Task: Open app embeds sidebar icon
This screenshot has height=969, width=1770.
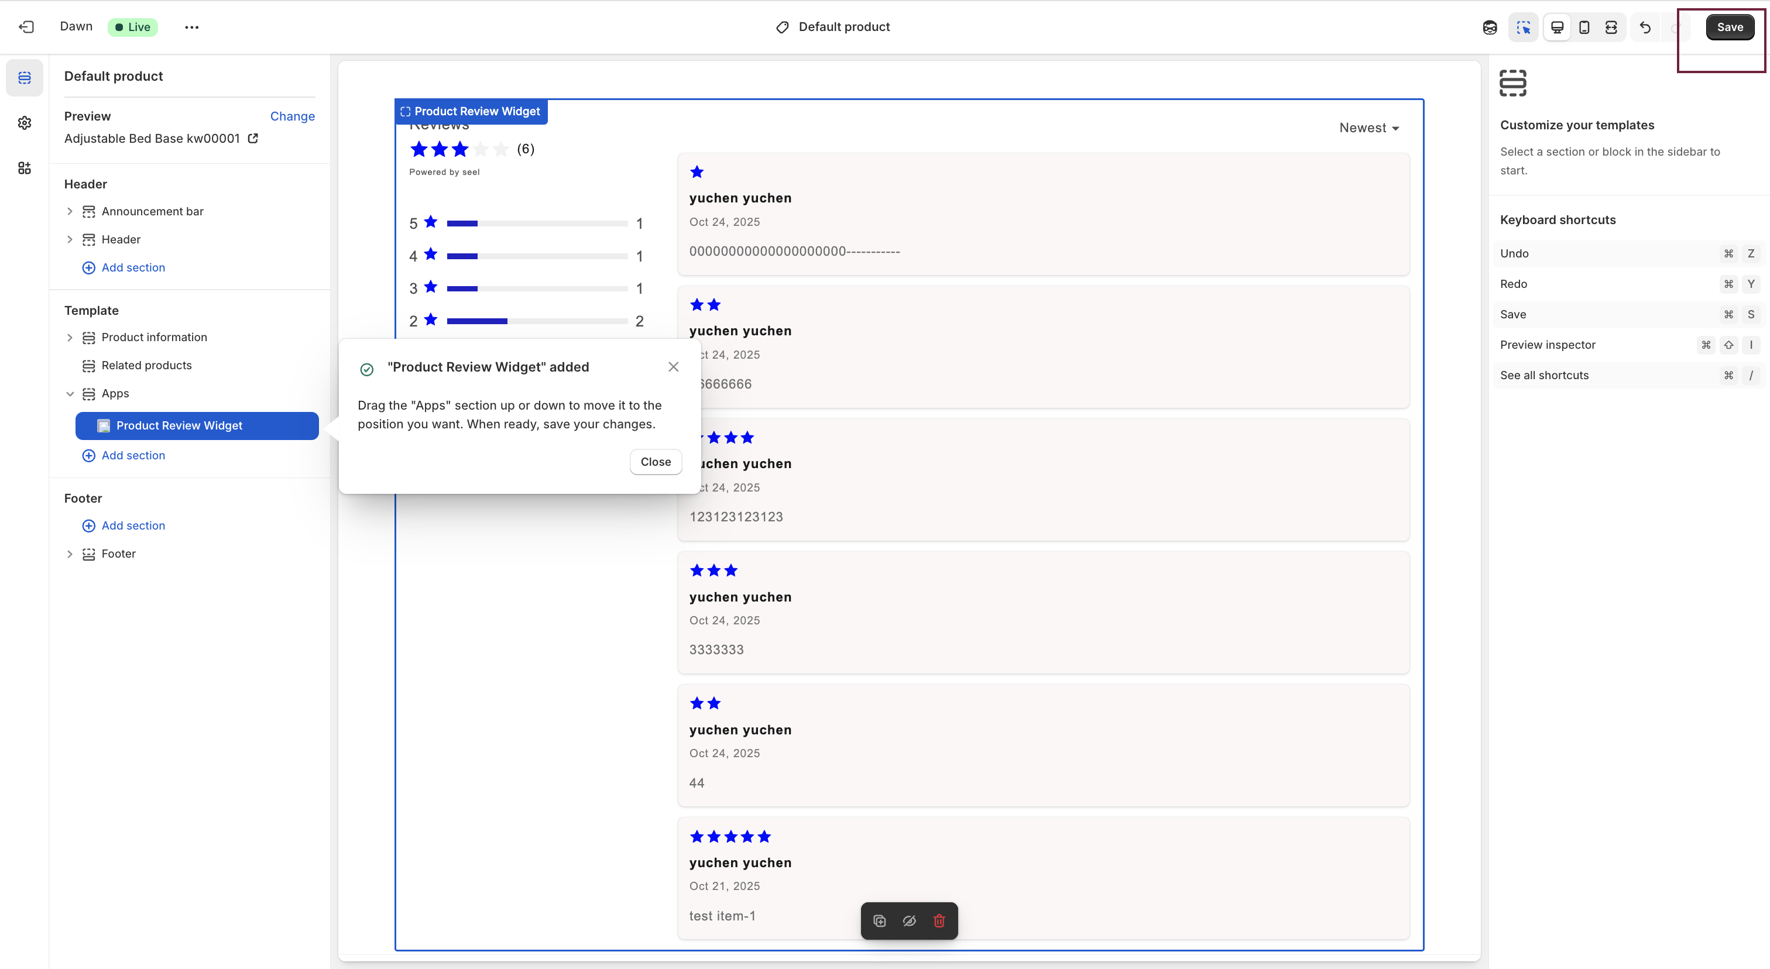Action: (x=25, y=169)
